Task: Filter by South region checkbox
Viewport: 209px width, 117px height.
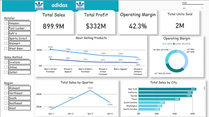Action: (x=6, y=98)
